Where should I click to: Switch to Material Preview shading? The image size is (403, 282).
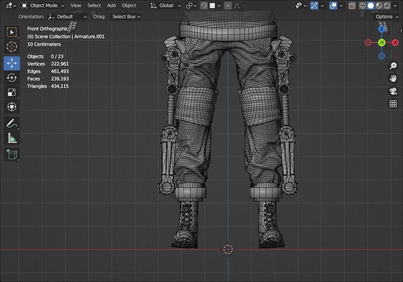click(x=379, y=5)
